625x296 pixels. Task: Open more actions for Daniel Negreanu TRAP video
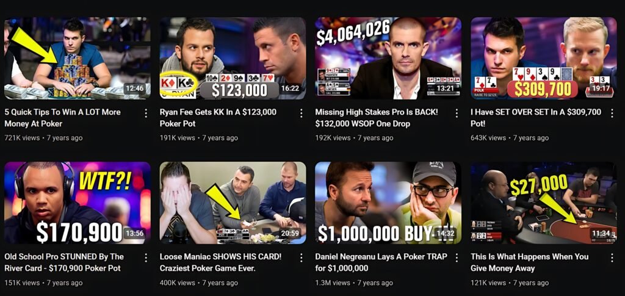pyautogui.click(x=457, y=258)
